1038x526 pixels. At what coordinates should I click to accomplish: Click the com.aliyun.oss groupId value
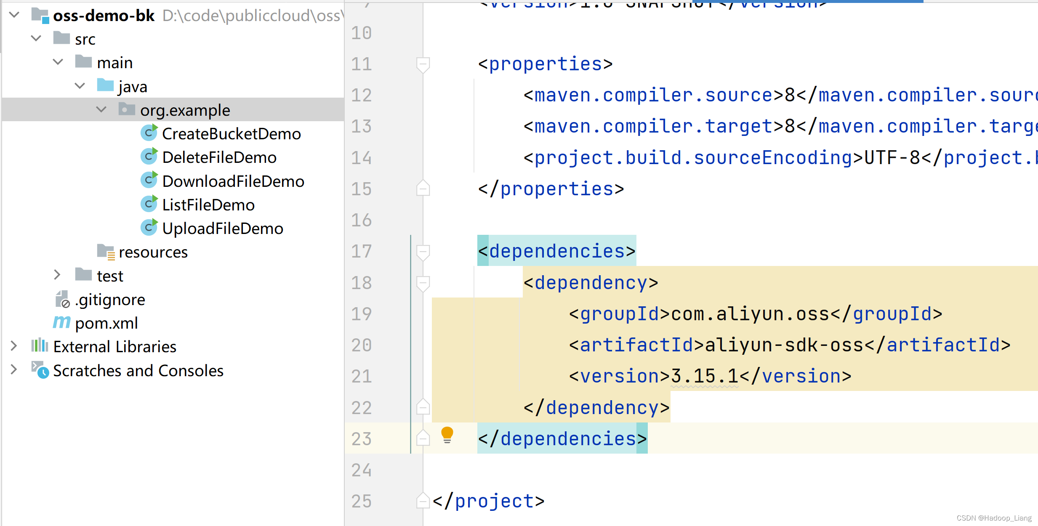[750, 314]
